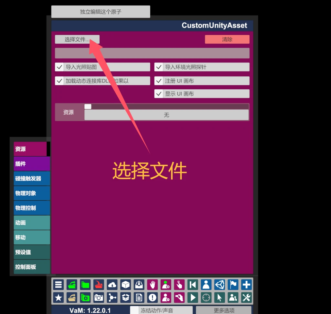Image resolution: width=331 pixels, height=314 pixels.
Task: Switch to the 插件 tab
Action: pos(31,164)
